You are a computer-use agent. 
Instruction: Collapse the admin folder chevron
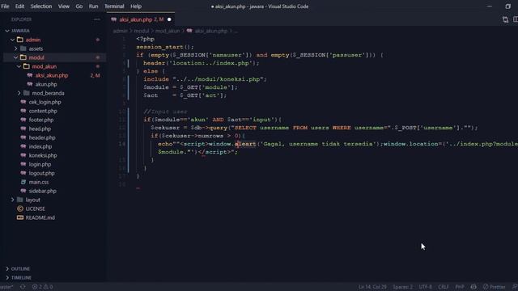13,40
